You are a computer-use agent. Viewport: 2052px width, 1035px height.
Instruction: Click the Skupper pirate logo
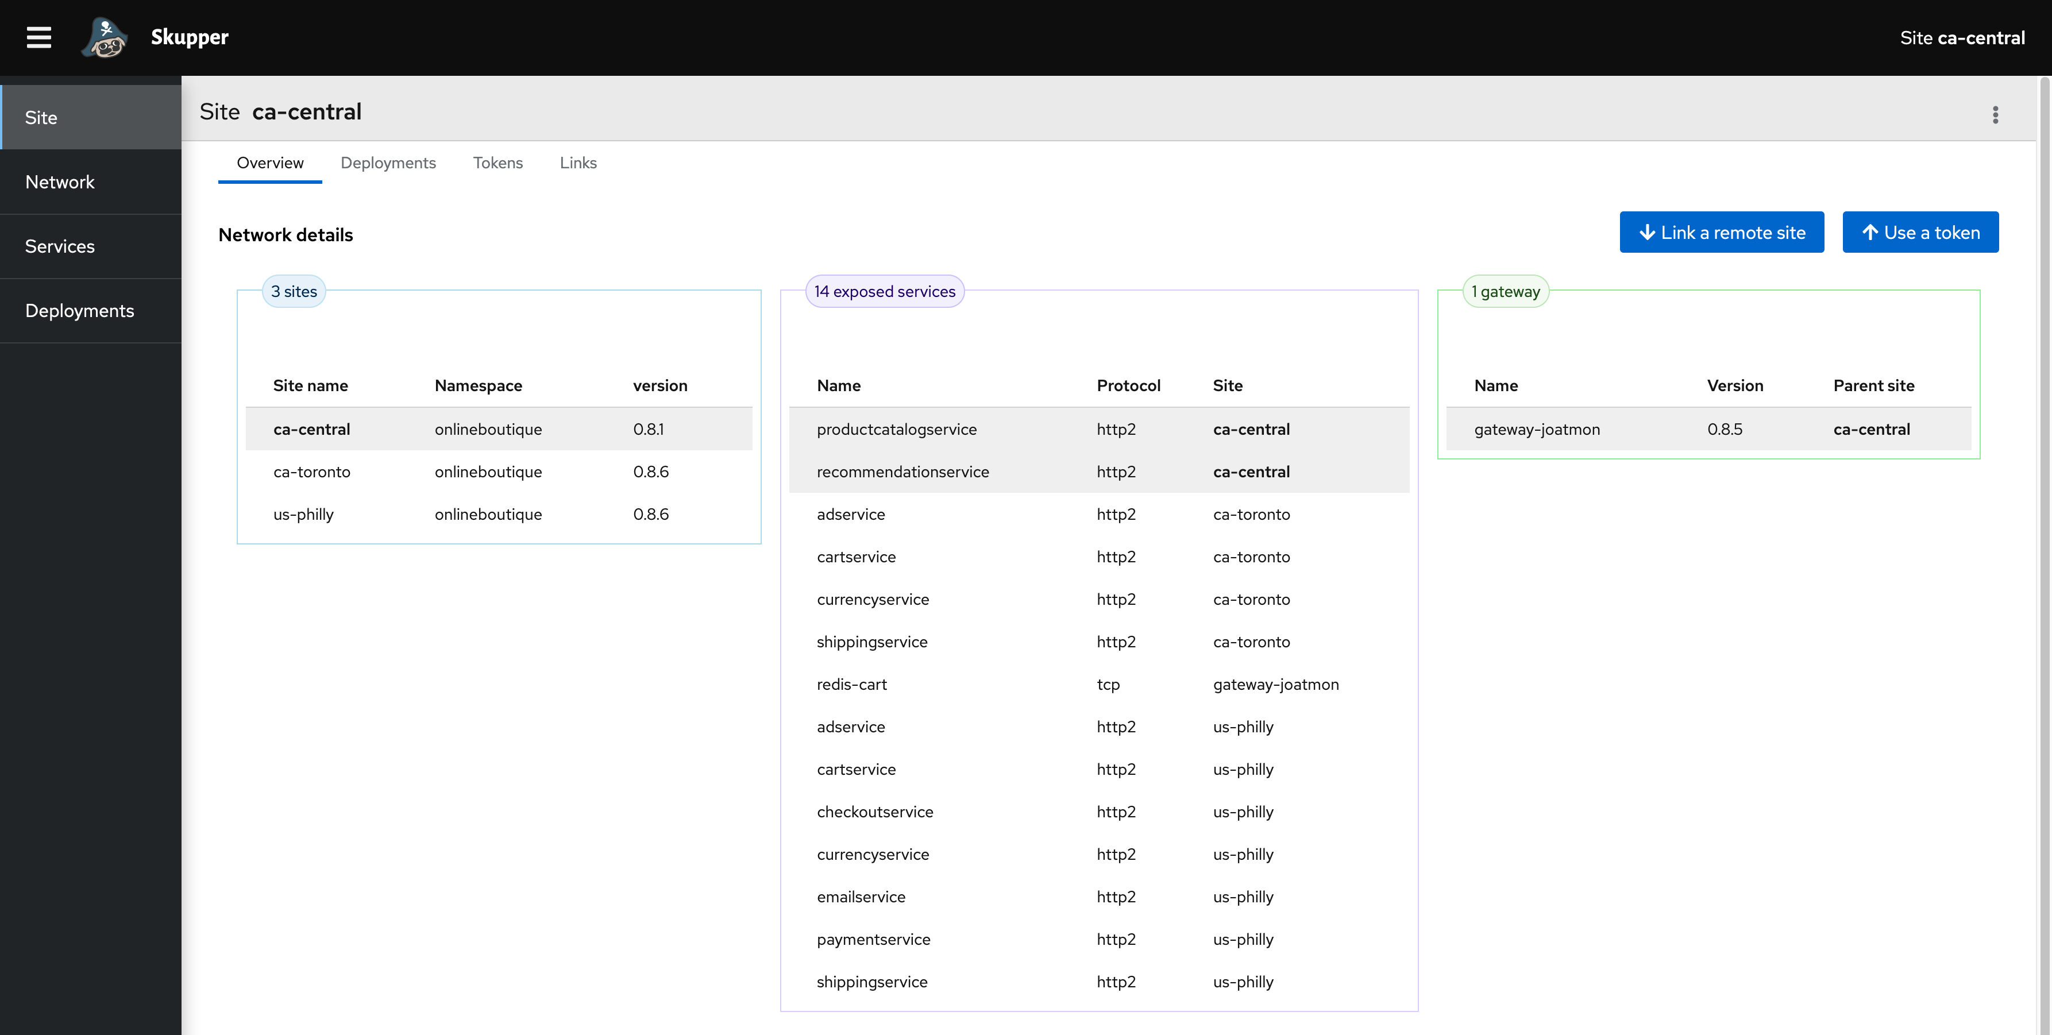105,37
